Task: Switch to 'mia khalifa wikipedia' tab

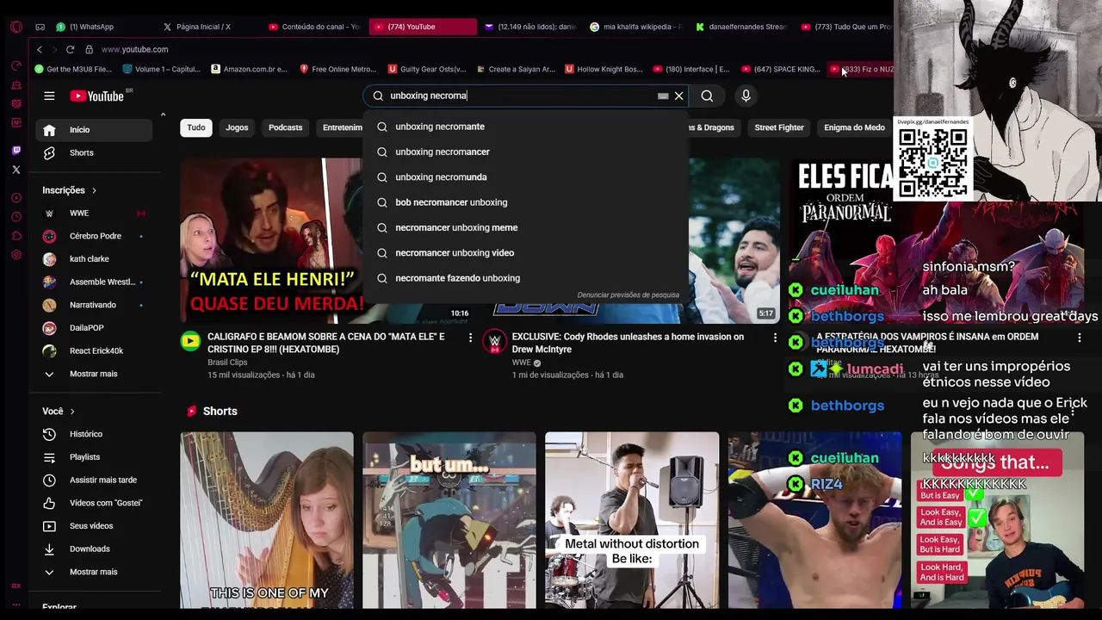Action: (x=636, y=27)
